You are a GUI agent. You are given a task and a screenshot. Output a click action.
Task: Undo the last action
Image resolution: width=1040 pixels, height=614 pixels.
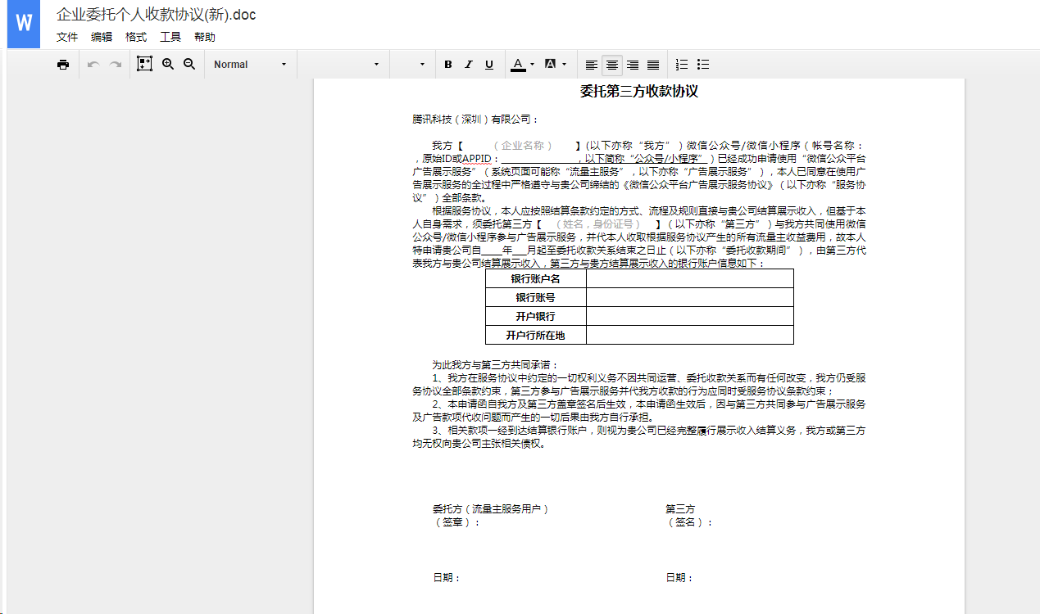tap(93, 65)
